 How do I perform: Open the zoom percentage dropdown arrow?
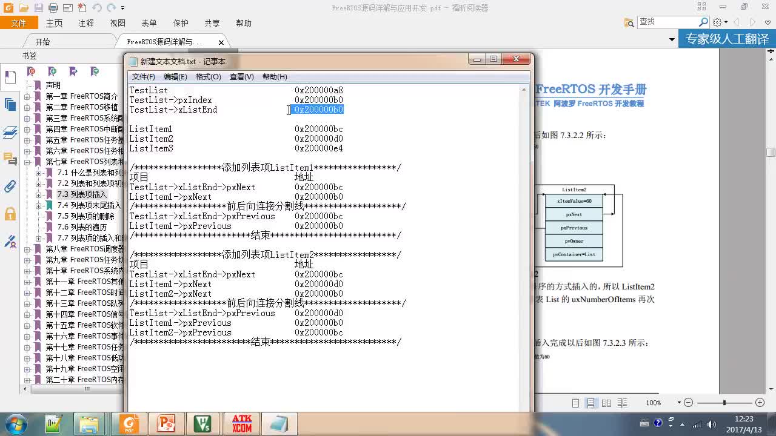[679, 403]
